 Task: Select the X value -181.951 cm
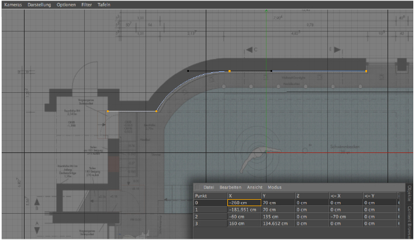pyautogui.click(x=244, y=209)
